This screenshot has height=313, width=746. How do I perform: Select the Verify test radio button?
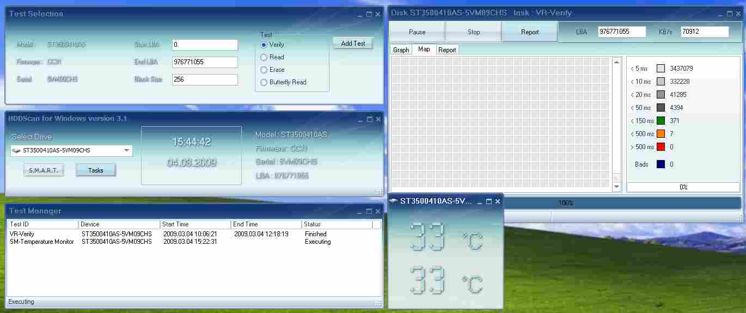(264, 45)
